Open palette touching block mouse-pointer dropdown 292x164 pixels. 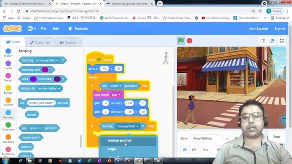pos(47,60)
